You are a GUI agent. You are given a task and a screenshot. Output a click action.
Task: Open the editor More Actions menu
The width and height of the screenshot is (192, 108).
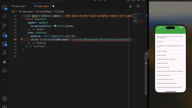143,6
